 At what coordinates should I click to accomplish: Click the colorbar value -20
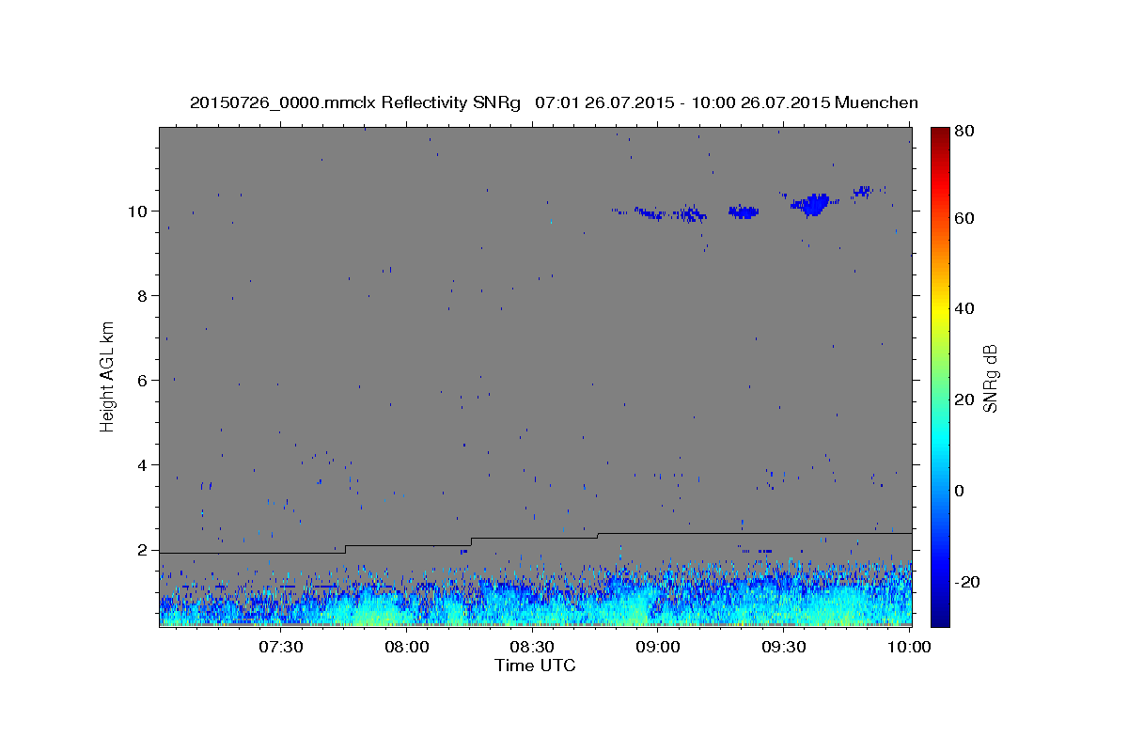967,582
